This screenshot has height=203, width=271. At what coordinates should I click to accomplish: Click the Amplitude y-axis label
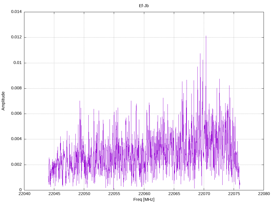[x=3, y=101]
